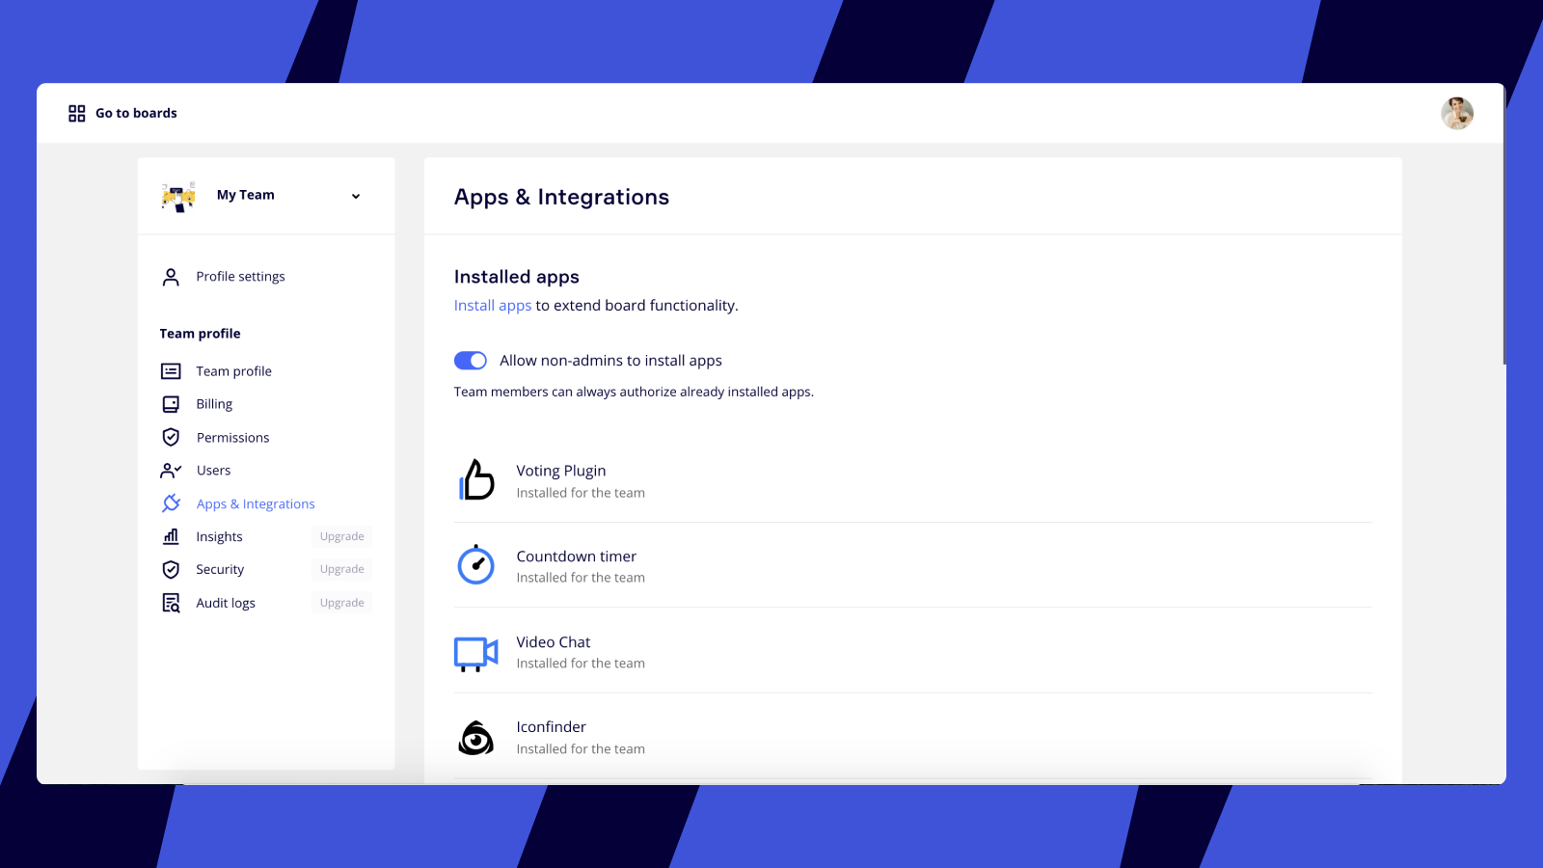This screenshot has width=1543, height=868.
Task: Click the grid icon beside Go to boards
Action: (76, 113)
